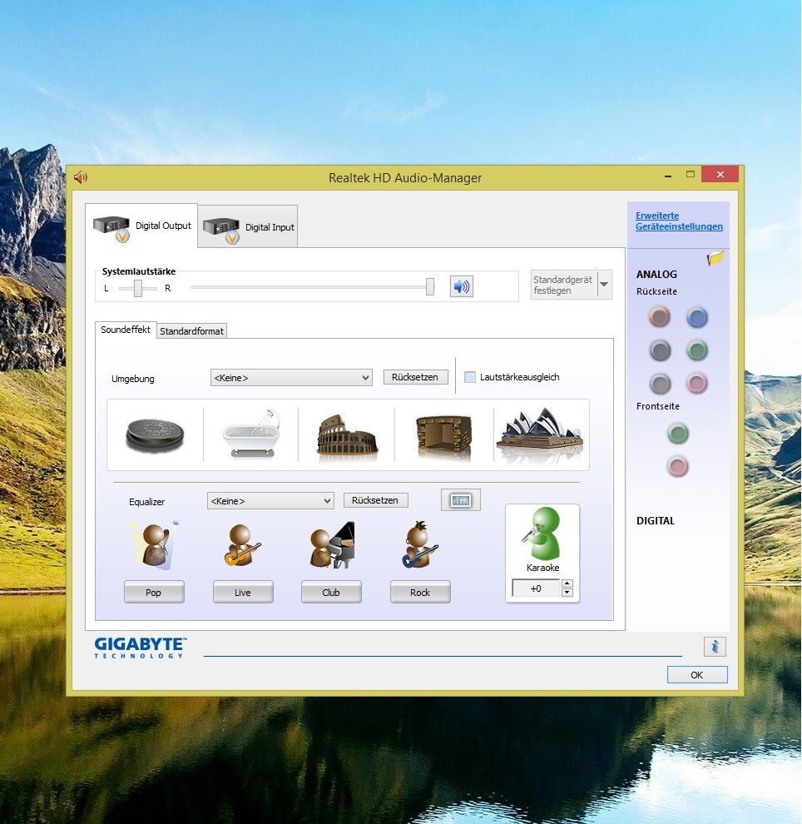Increase the Karaoke key value

click(x=567, y=583)
